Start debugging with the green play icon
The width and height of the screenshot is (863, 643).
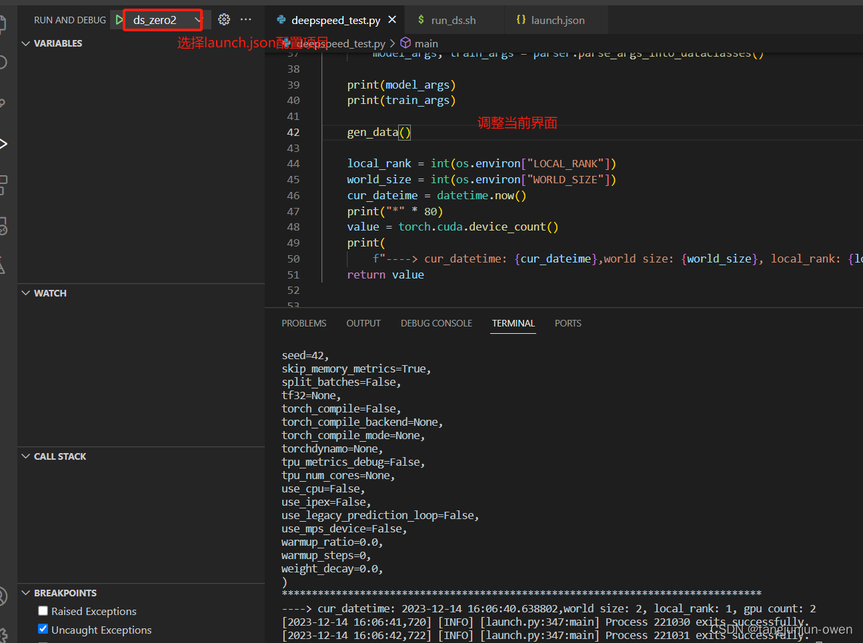coord(119,20)
